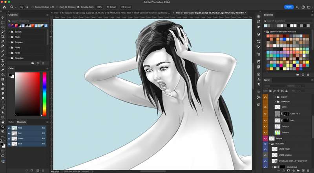
Task: Click inside the red color picker field
Action: pyautogui.click(x=27, y=94)
